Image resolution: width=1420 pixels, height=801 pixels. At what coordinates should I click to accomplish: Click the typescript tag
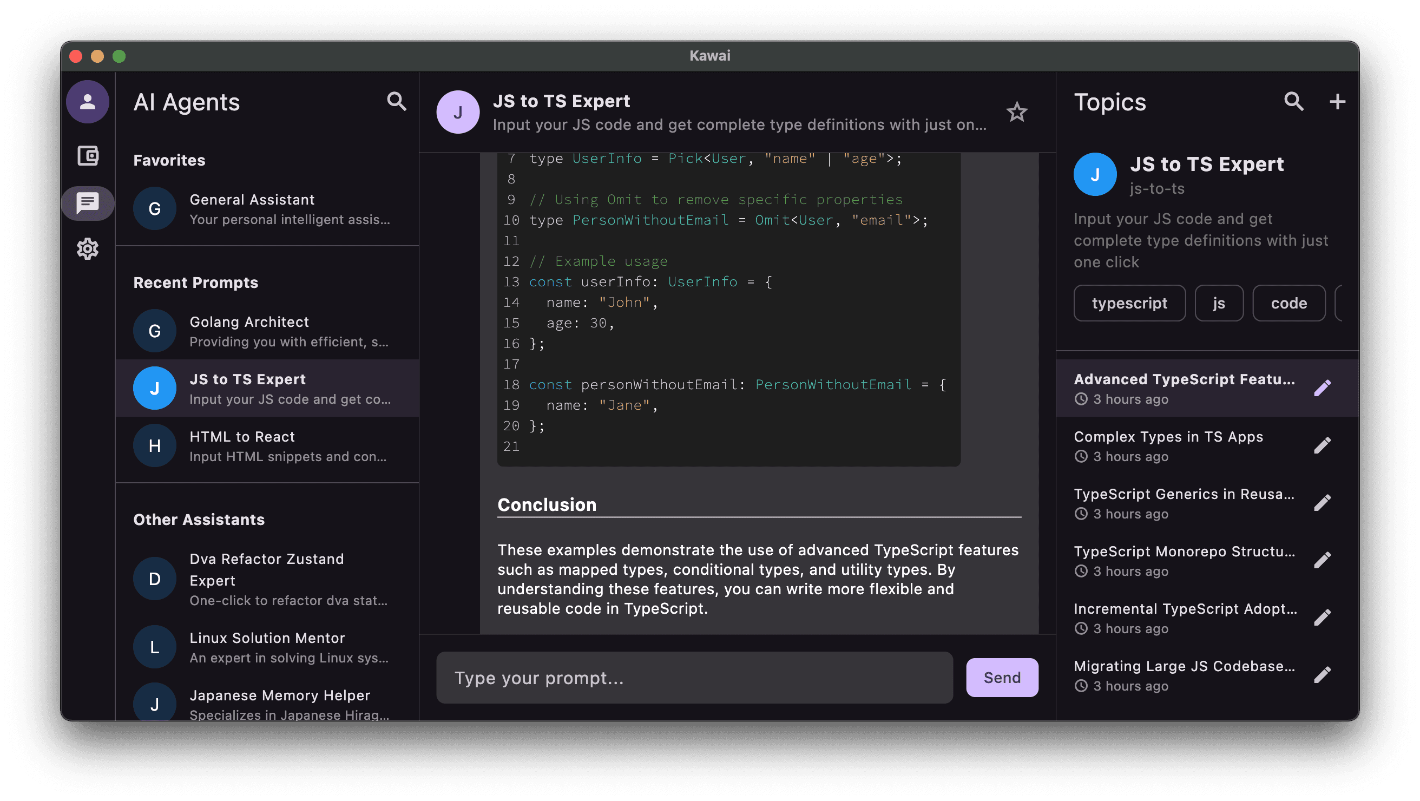1129,303
